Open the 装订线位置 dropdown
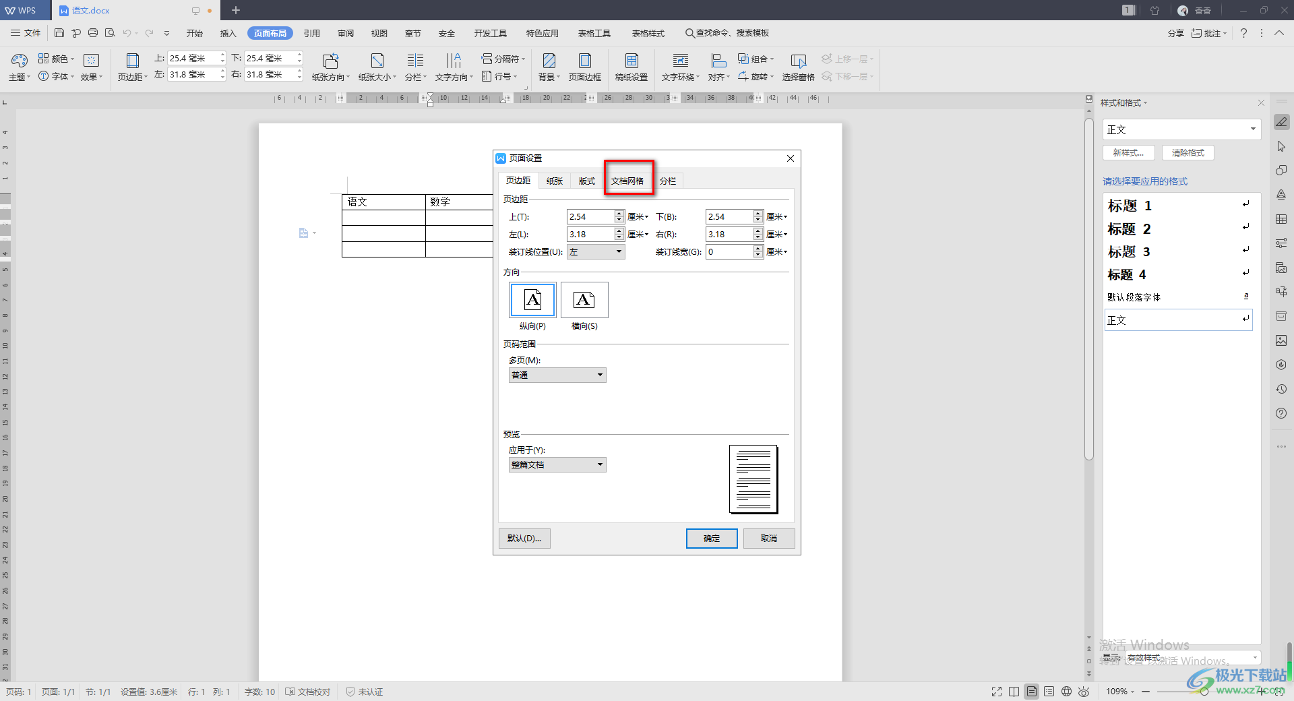 tap(596, 252)
